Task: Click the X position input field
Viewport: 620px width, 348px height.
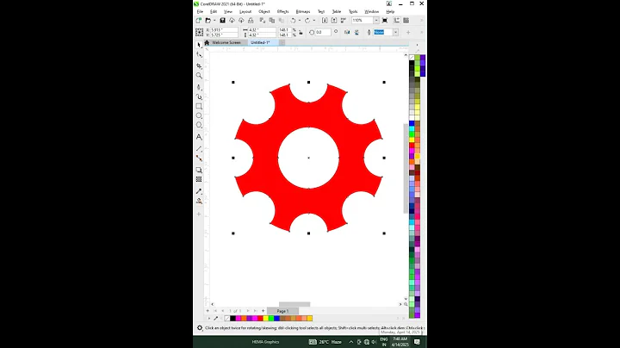Action: (224, 29)
